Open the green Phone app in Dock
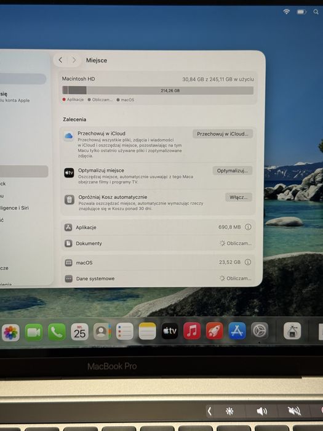 (57, 332)
